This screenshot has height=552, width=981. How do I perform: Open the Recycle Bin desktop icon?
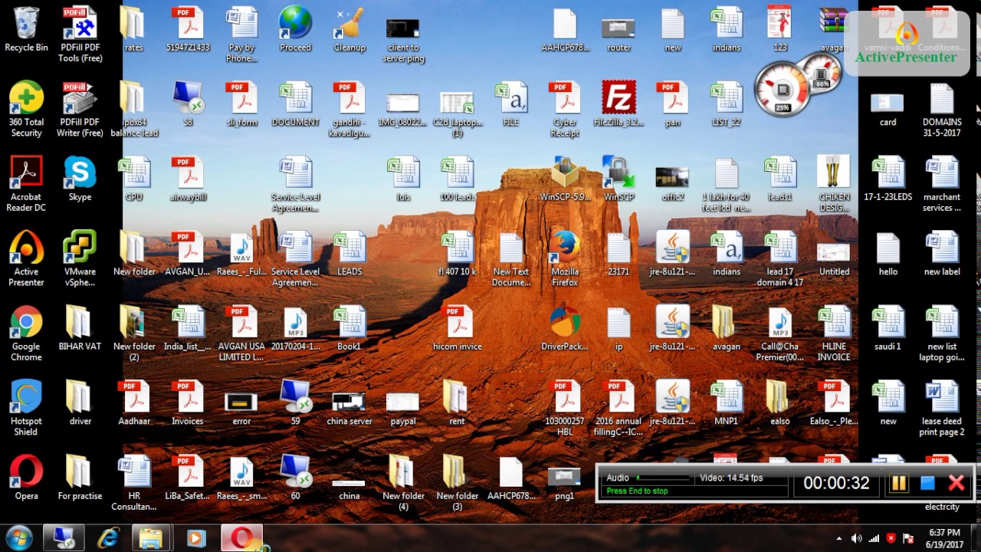(26, 30)
